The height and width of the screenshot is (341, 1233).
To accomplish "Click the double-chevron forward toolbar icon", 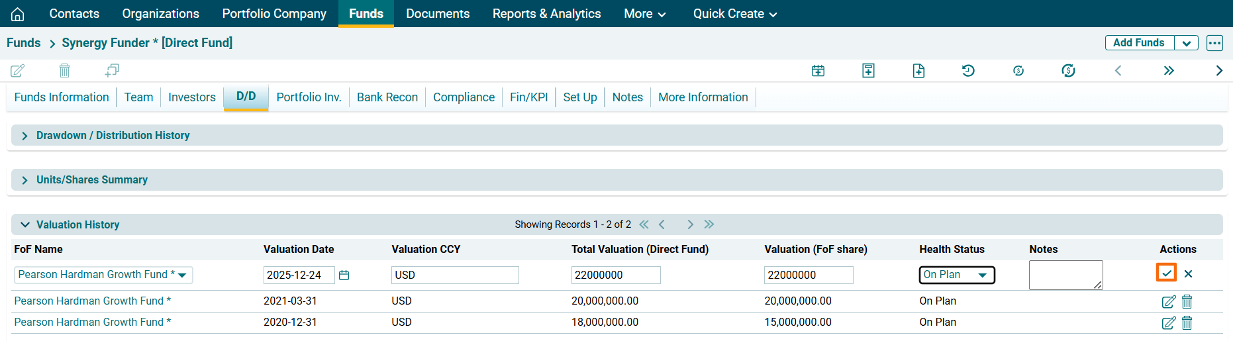I will tap(1169, 71).
